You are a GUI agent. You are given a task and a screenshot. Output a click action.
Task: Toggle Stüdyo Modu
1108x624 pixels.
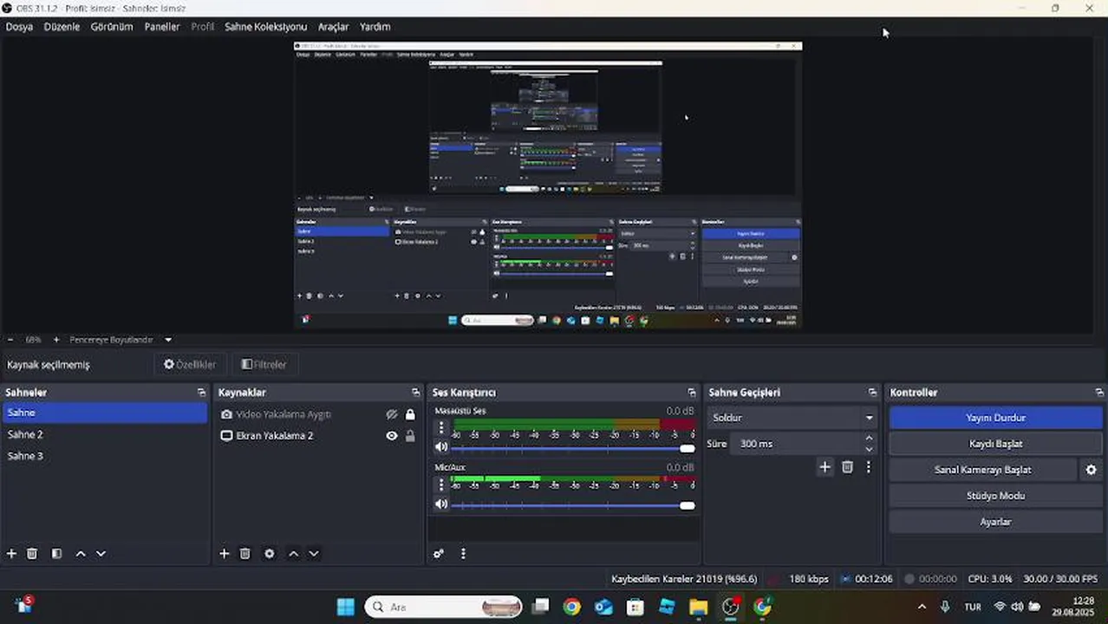pyautogui.click(x=995, y=496)
